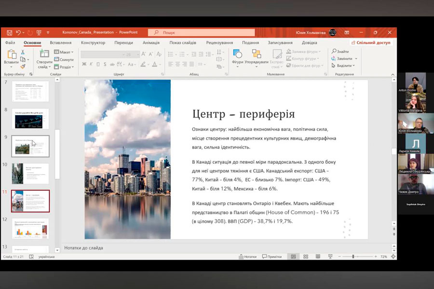The height and width of the screenshot is (289, 434).
Task: Toggle Нотатки notes pane in status bar
Action: (x=247, y=257)
